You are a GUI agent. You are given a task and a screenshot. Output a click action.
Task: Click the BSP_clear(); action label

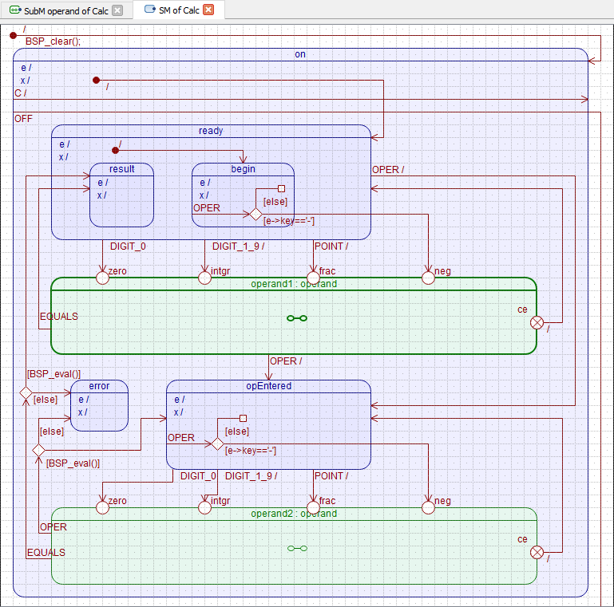coord(53,41)
